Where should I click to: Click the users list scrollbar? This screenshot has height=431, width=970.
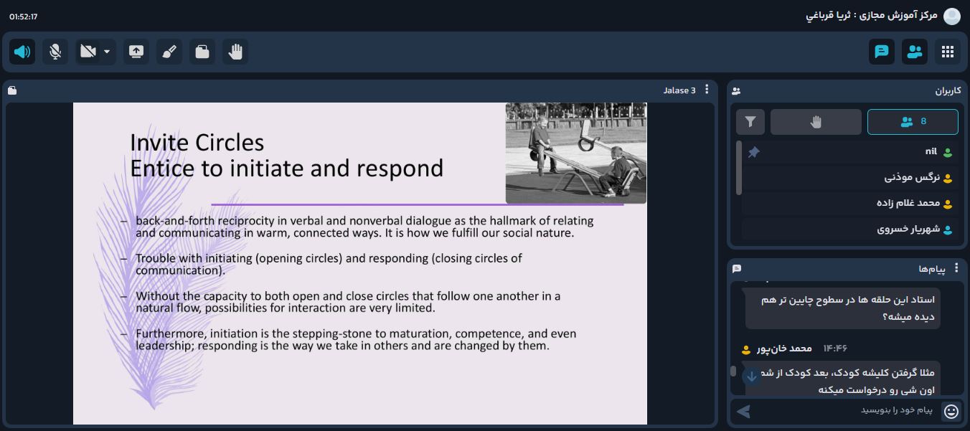click(x=739, y=168)
